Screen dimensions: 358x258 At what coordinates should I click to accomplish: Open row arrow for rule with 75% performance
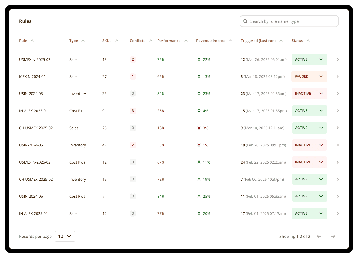pos(337,59)
